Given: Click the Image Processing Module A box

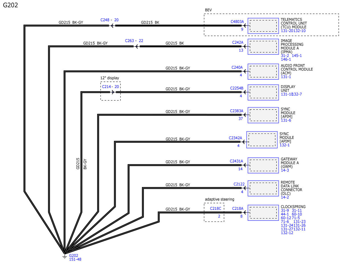Looking at the screenshot, I should (x=263, y=46).
